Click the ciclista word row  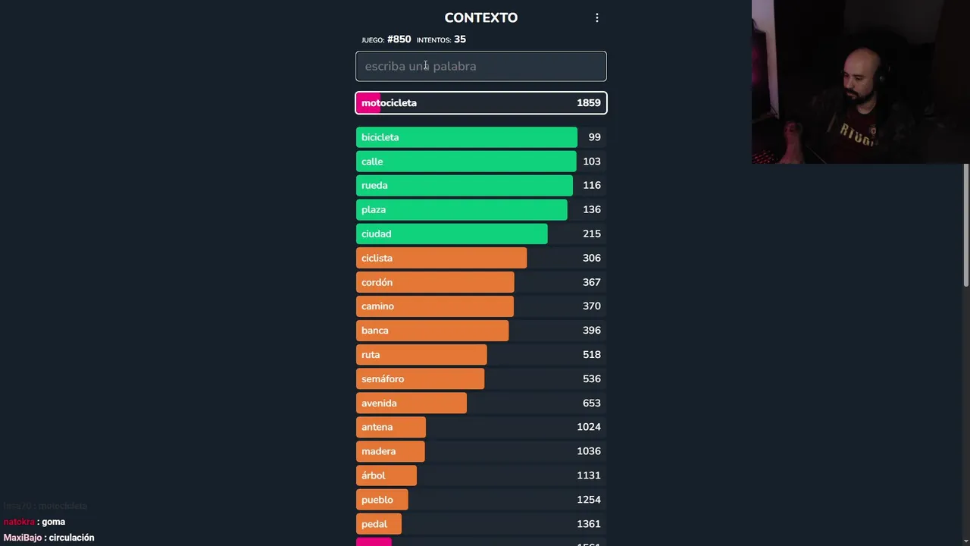[x=480, y=258]
